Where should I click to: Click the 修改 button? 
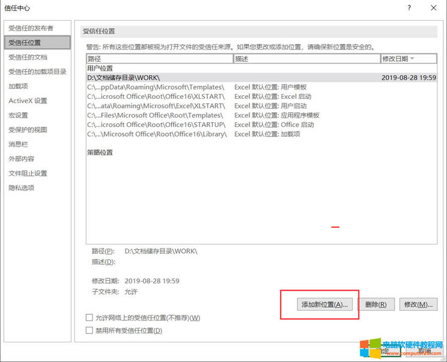point(418,305)
